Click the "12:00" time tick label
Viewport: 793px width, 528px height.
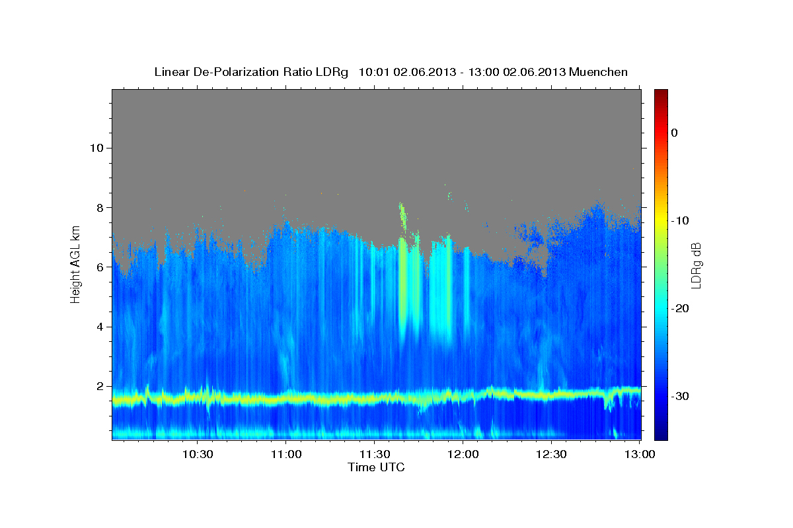pyautogui.click(x=463, y=455)
